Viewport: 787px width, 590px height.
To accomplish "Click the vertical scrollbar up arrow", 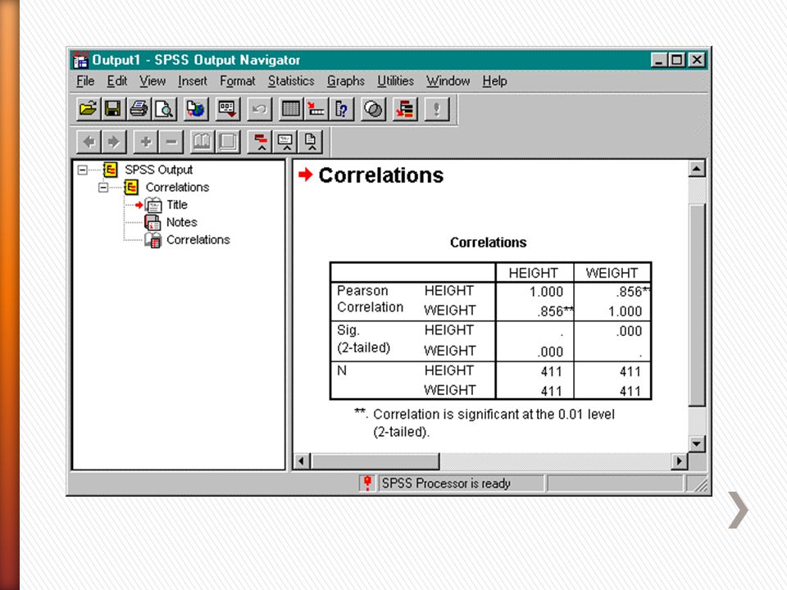I will coord(696,169).
